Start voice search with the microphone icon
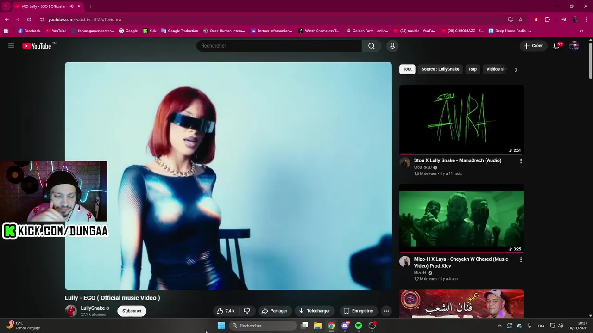This screenshot has width=593, height=333. pyautogui.click(x=392, y=46)
